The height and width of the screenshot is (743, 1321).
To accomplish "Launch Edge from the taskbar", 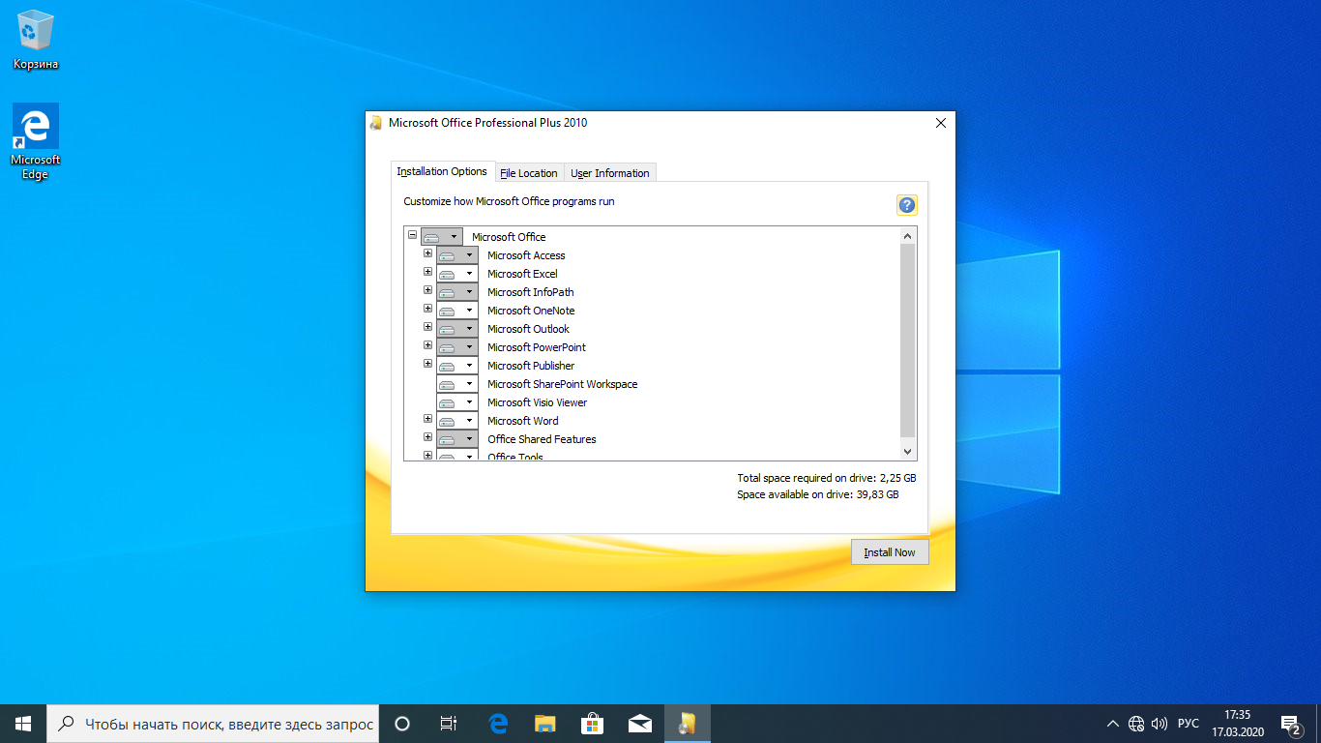I will (498, 724).
